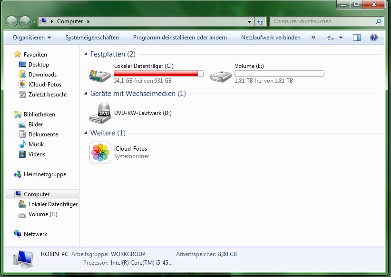Click the Volume (E:) capacity bar
Image resolution: width=391 pixels, height=277 pixels.
pos(279,74)
